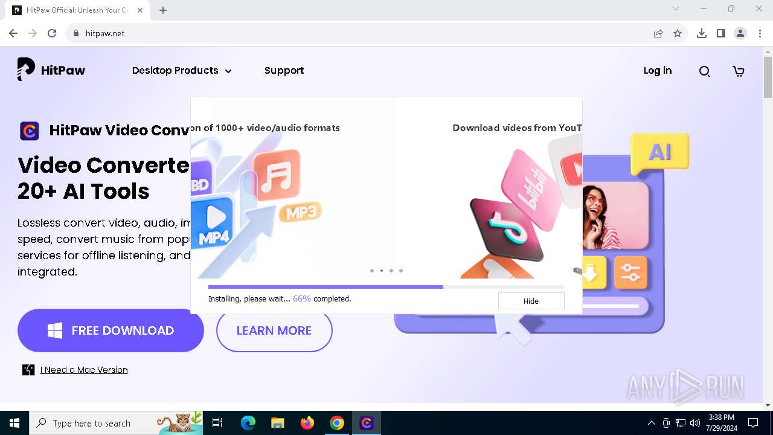Open network icon in system tray

click(x=681, y=423)
